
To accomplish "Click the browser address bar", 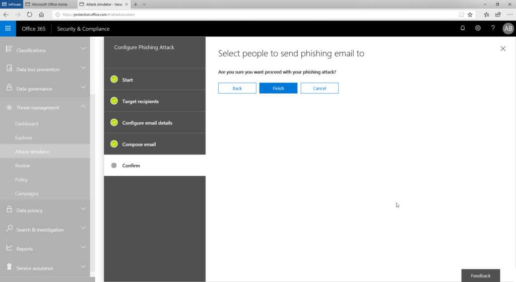I will pyautogui.click(x=256, y=15).
